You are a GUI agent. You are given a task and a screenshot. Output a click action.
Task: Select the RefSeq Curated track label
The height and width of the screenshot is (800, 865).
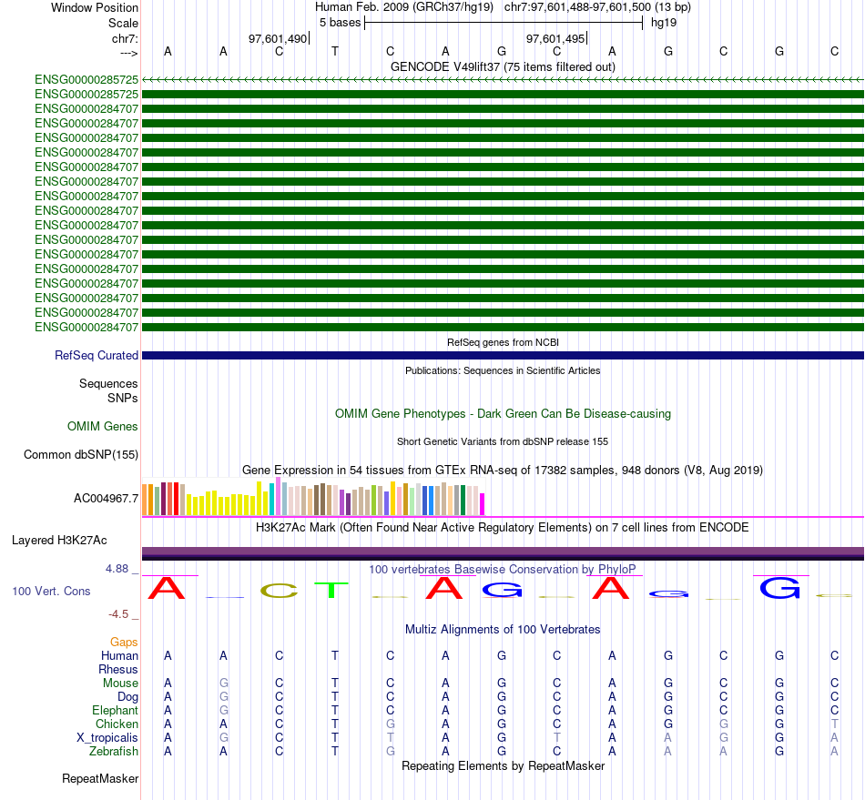coord(97,356)
